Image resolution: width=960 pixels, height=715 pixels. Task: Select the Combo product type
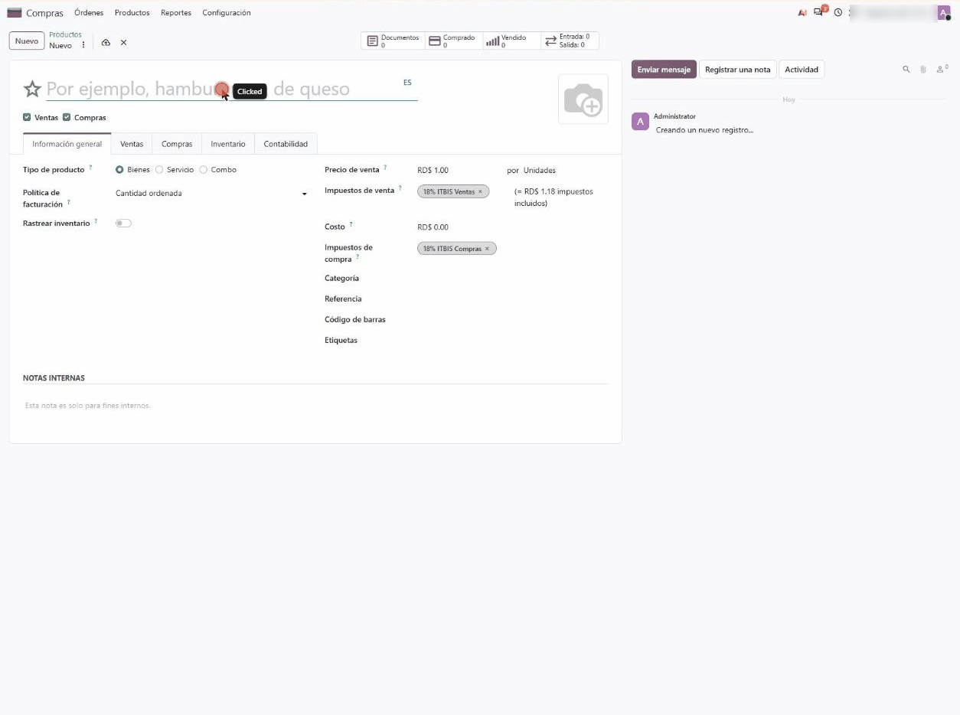pos(204,170)
